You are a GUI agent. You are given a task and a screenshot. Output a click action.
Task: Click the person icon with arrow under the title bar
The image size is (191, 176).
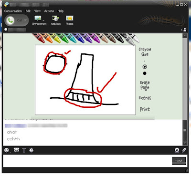point(184,30)
